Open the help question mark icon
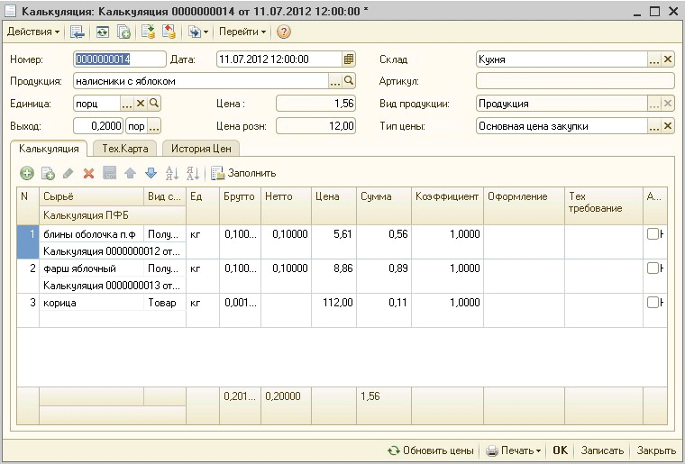The height and width of the screenshot is (464, 685). click(x=284, y=32)
